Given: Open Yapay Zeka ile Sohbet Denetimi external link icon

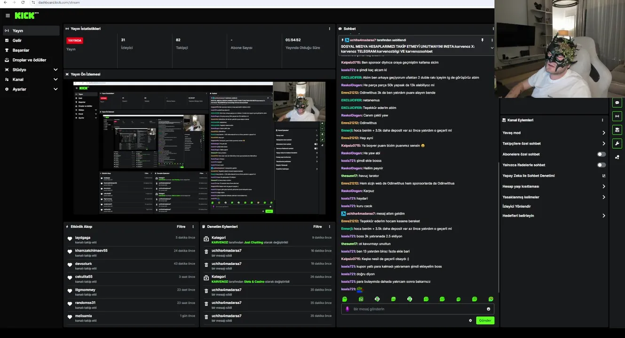Looking at the screenshot, I should pos(604,176).
